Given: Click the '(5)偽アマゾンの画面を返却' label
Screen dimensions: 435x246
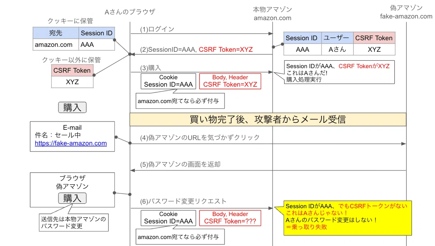Looking at the screenshot, I should (x=180, y=164).
